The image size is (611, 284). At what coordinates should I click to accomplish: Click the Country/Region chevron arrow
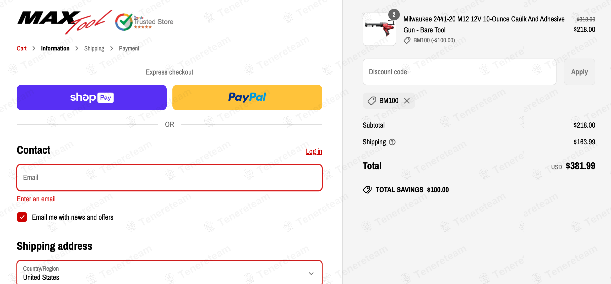(x=311, y=274)
